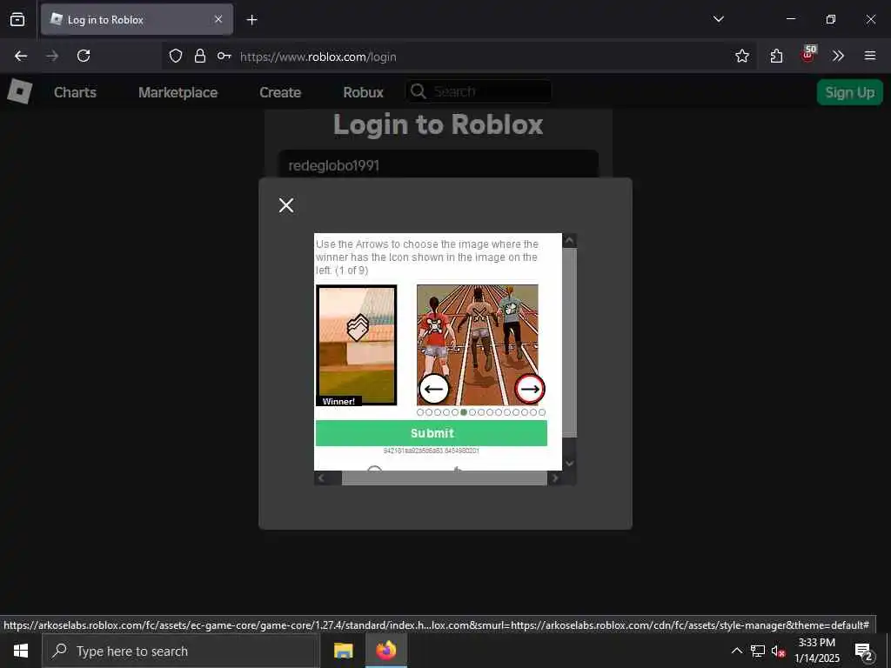Click the captcha horizontal scrollbar thumb
Viewport: 891px width, 668px height.
[x=445, y=478]
